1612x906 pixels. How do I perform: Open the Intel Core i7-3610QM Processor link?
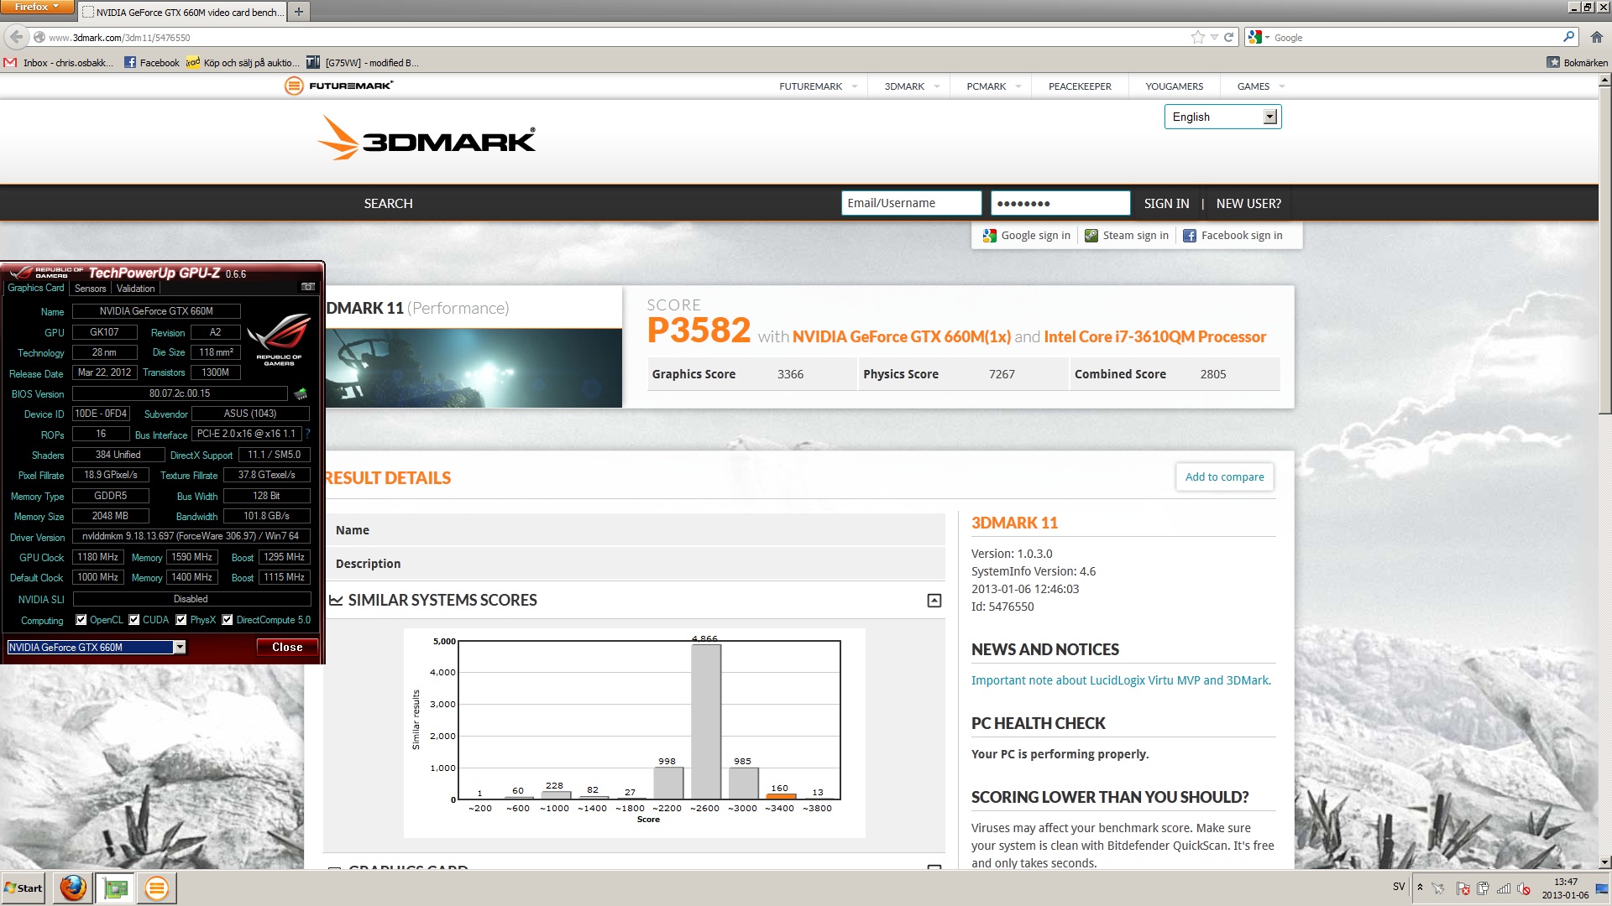point(1154,336)
